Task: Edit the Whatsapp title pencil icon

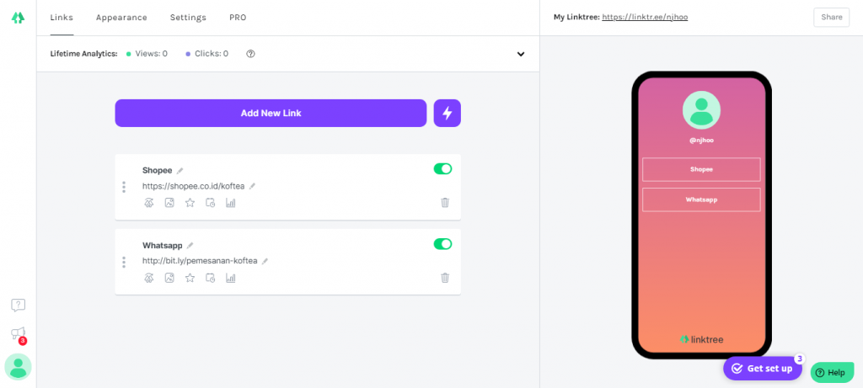Action: (x=190, y=246)
